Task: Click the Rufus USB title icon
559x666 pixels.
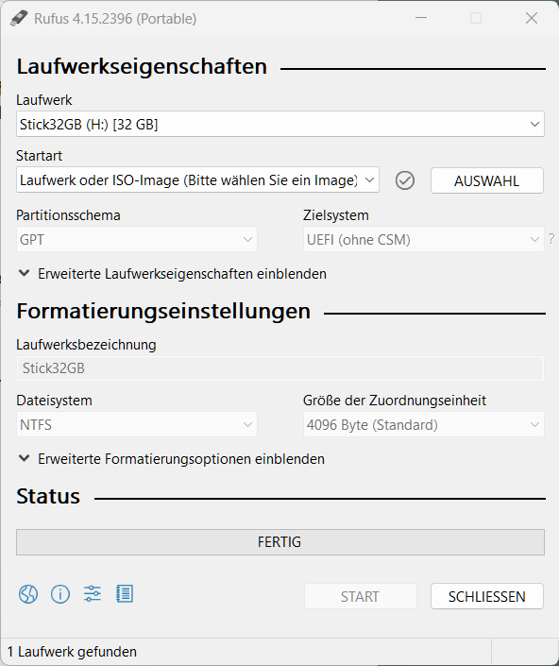Action: tap(19, 18)
